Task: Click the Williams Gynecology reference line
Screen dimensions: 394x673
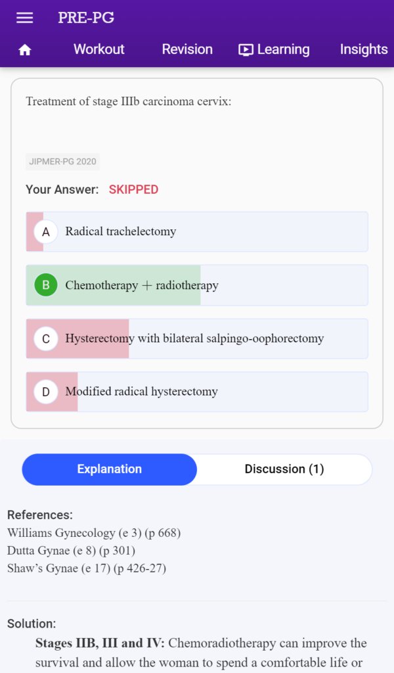Action: point(94,533)
